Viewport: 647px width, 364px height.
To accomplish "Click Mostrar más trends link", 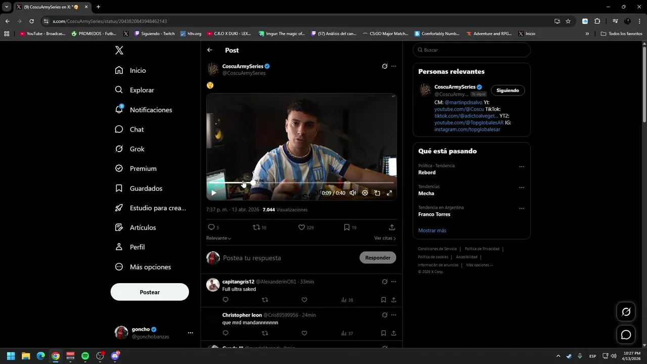I will click(x=432, y=231).
